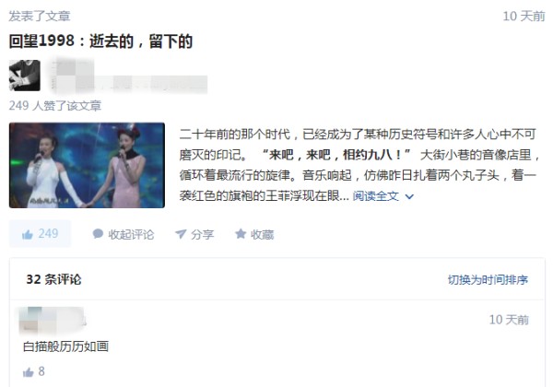
Task: Expand the article with the chevron arrow
Action: 409,196
